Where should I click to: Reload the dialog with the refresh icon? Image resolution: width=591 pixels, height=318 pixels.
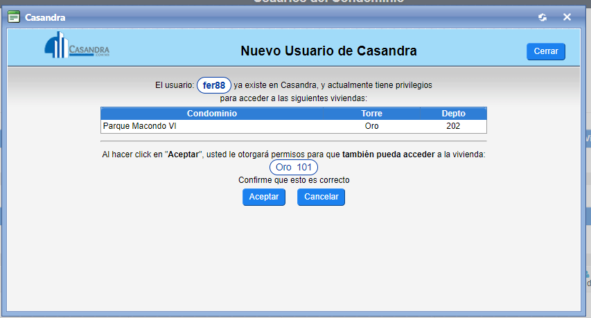543,17
